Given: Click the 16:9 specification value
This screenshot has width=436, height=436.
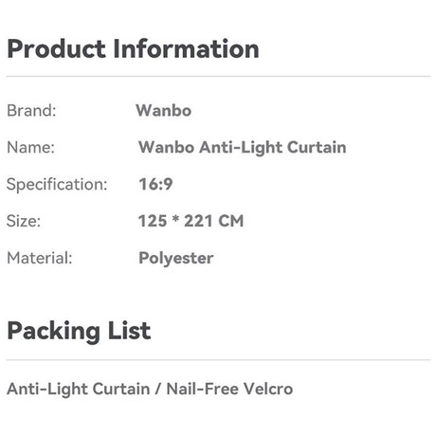Looking at the screenshot, I should pyautogui.click(x=155, y=184).
